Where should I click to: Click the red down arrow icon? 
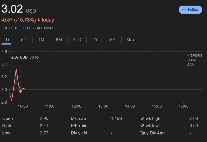click(x=39, y=20)
